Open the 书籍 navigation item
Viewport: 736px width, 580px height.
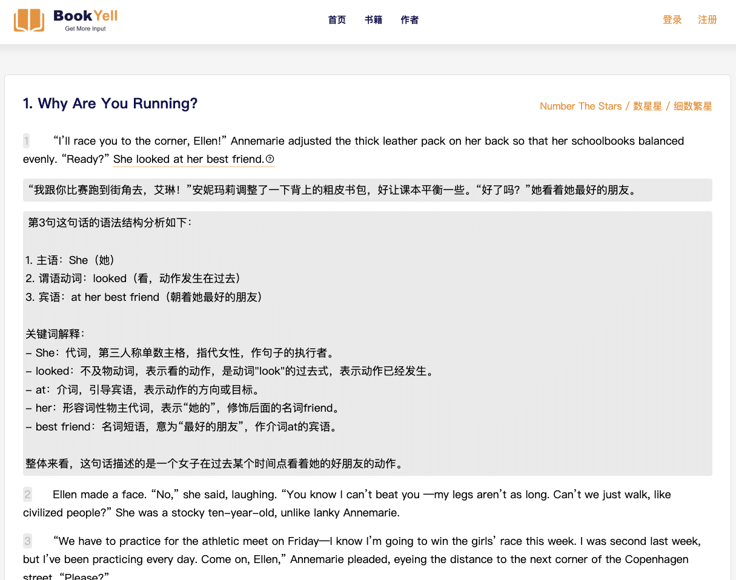coord(373,19)
